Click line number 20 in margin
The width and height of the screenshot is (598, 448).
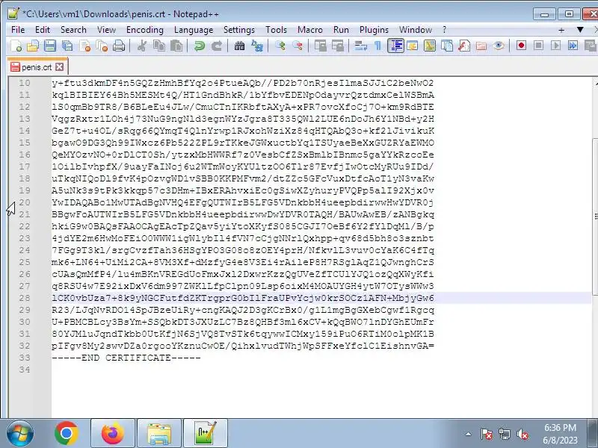(x=25, y=202)
